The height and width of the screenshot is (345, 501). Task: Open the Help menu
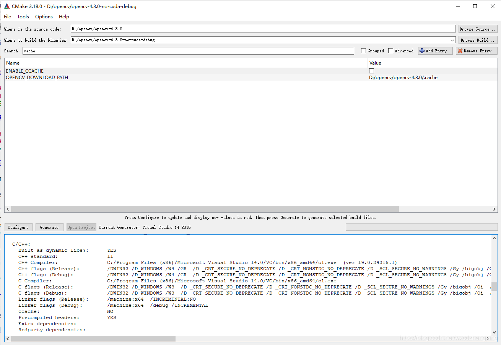pos(64,16)
